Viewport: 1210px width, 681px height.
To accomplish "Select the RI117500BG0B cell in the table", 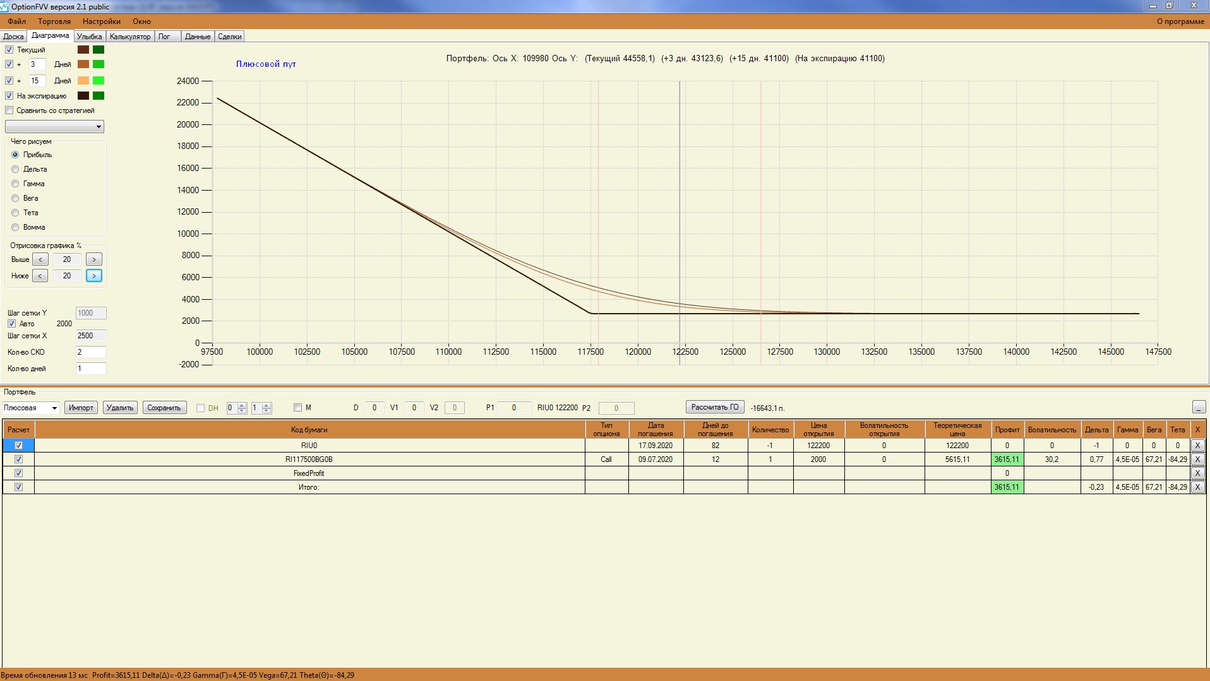I will click(309, 459).
